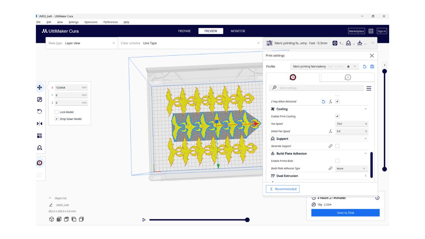Toggle the Lock Model checkbox

[56, 112]
